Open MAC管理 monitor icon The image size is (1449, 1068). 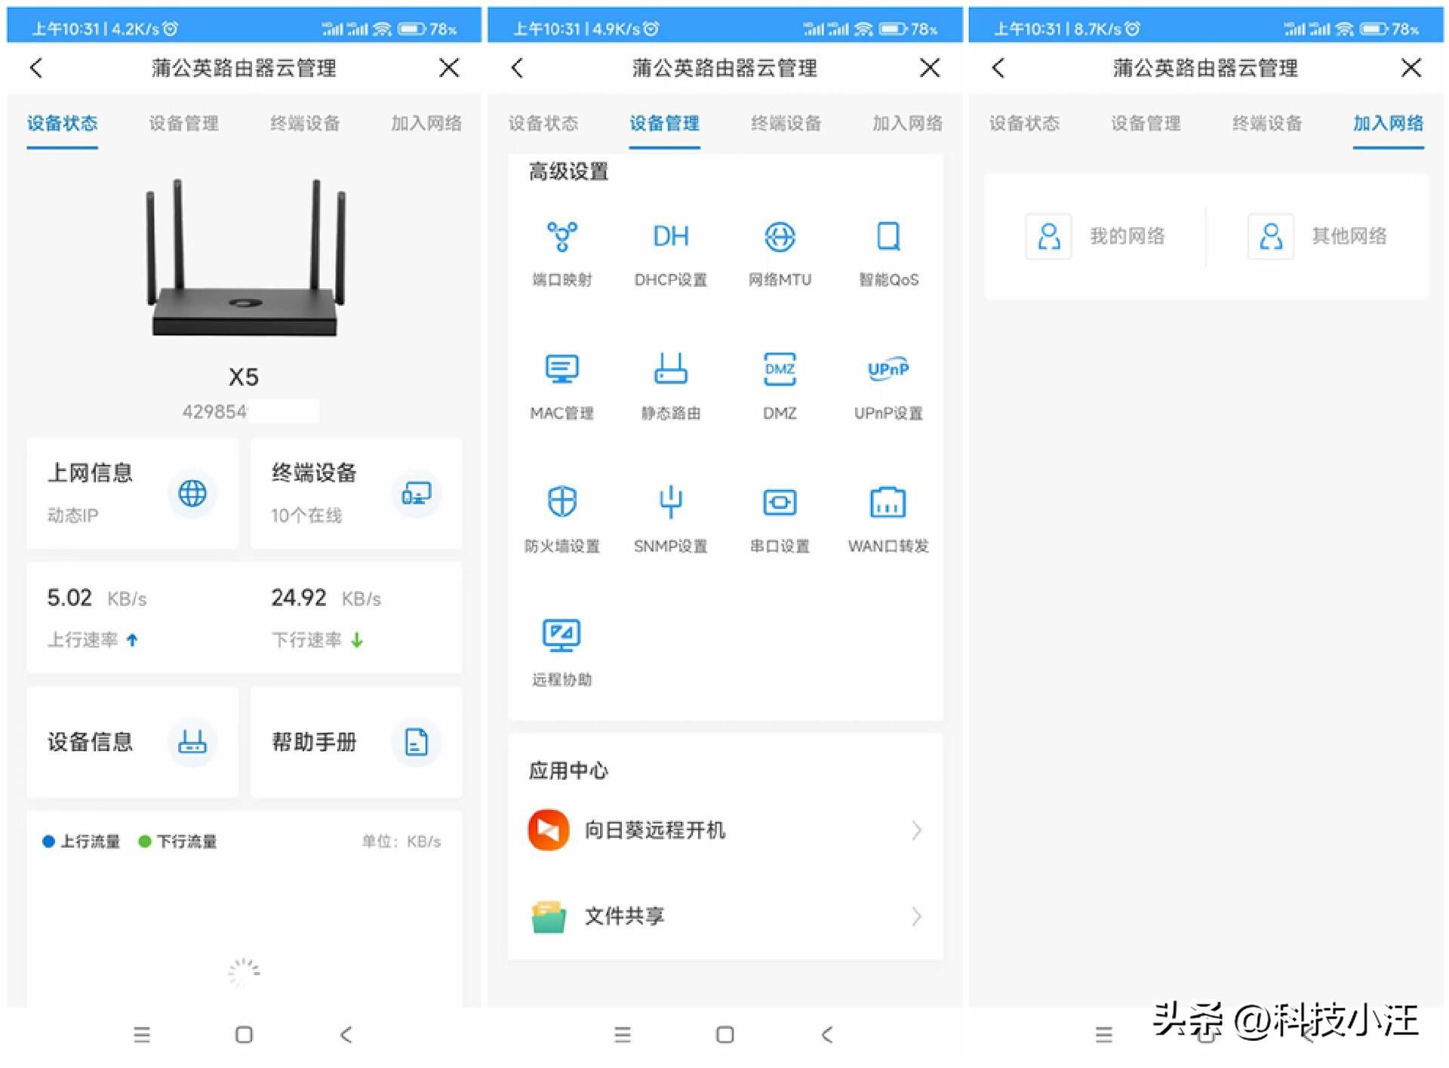click(x=561, y=370)
